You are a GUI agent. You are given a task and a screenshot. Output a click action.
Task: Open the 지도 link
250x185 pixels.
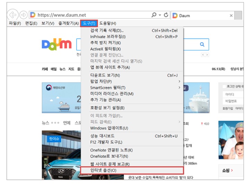(x=71, y=69)
